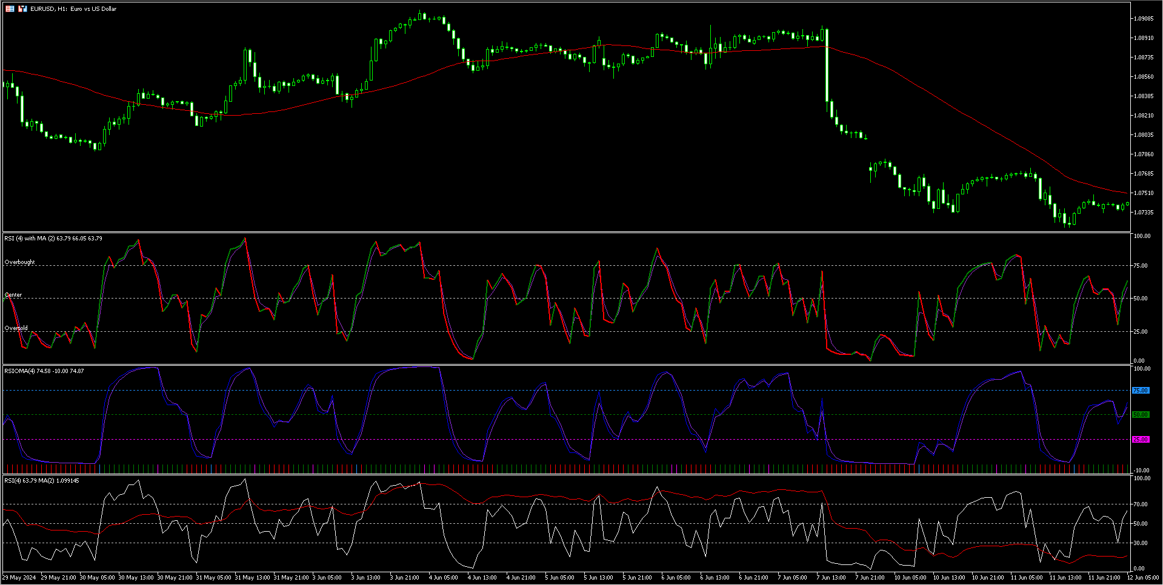
Task: Click the 30.00 scale value in bottom RSI panel
Action: coord(1142,543)
